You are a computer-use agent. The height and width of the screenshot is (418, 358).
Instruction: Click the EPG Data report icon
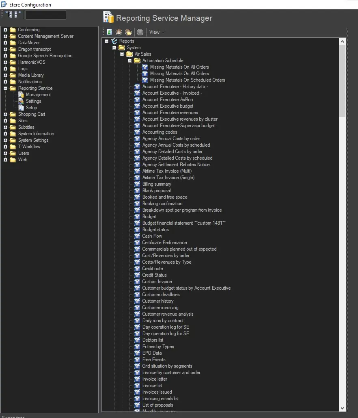[x=137, y=353]
